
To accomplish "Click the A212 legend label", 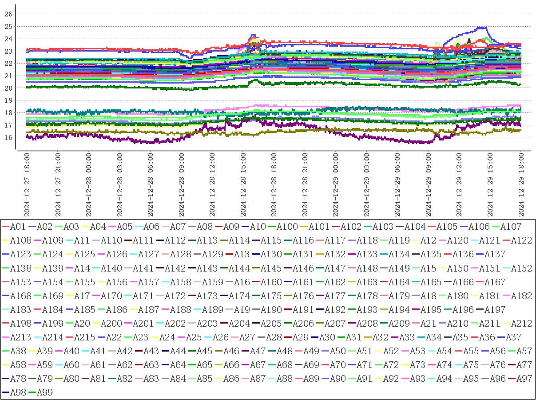I will pos(522,324).
